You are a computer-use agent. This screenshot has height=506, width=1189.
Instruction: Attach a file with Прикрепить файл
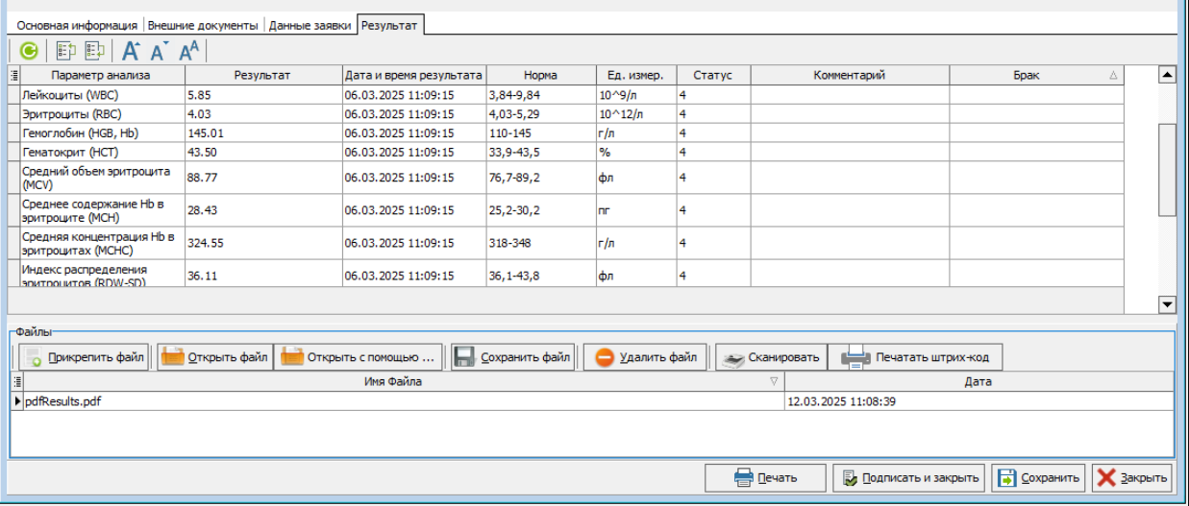84,358
